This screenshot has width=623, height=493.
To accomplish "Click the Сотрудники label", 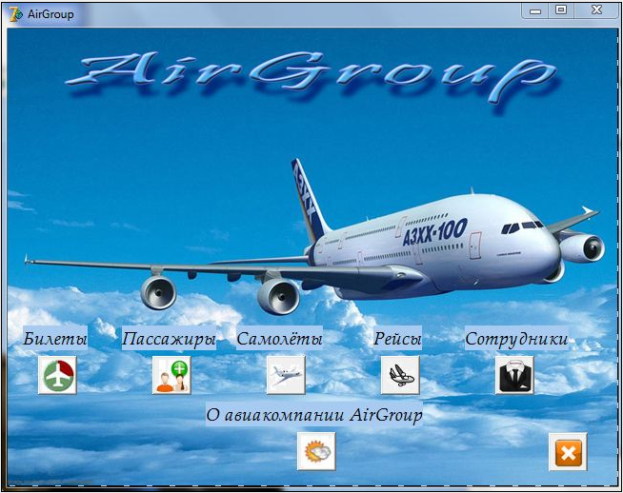I will (516, 339).
